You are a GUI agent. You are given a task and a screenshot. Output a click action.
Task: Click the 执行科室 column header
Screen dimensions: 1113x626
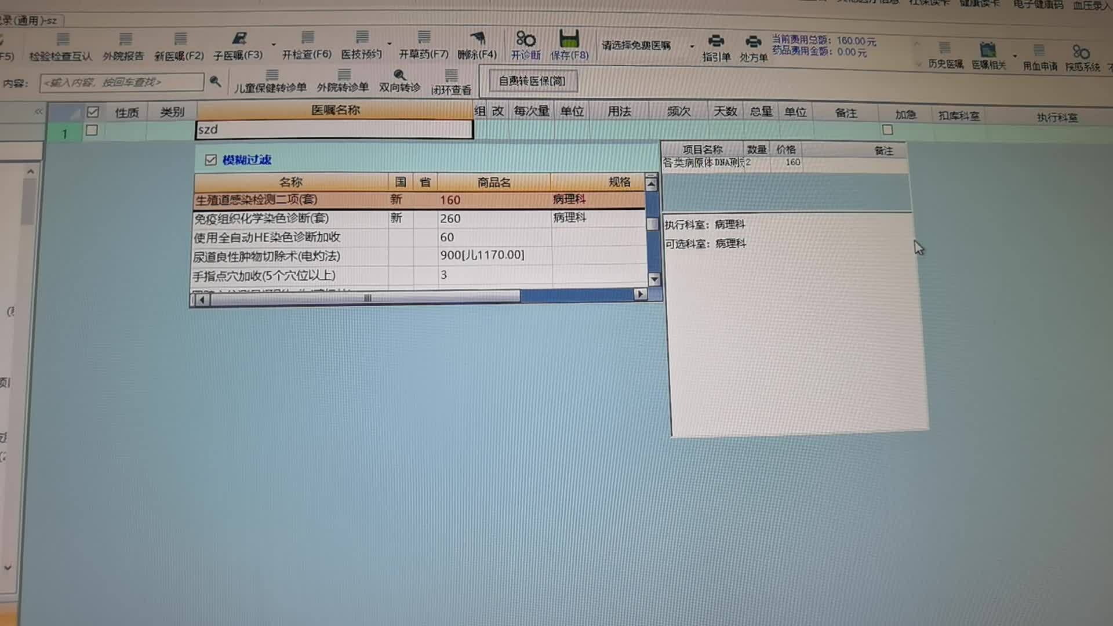pos(1057,118)
